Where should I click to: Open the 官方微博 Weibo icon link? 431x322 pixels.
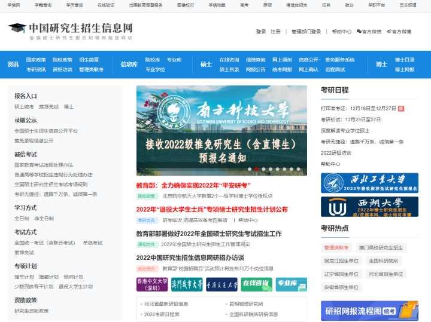click(399, 32)
